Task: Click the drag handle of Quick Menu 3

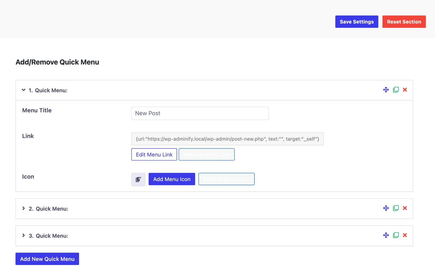Action: [386, 235]
